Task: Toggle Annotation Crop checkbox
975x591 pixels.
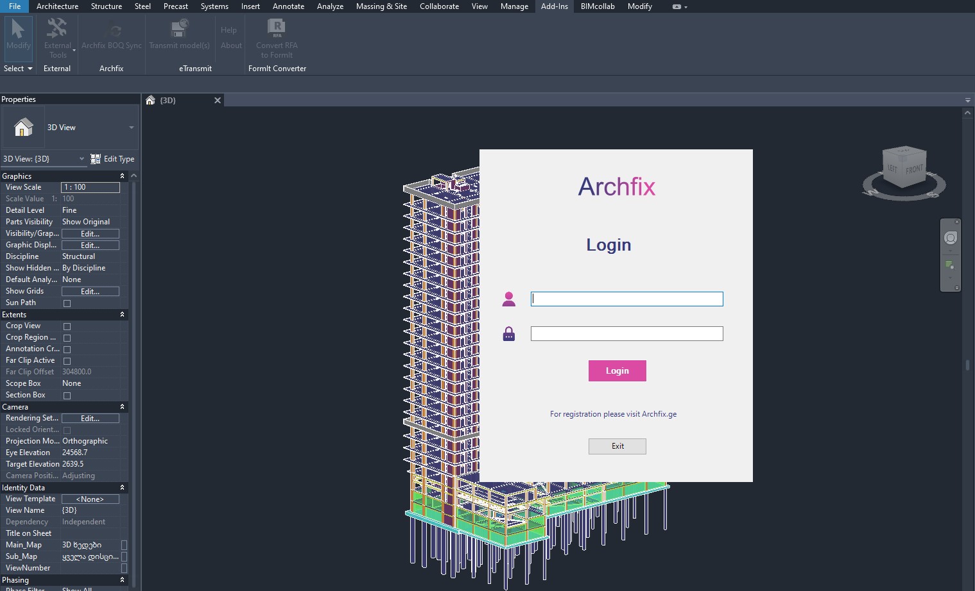Action: pyautogui.click(x=67, y=349)
